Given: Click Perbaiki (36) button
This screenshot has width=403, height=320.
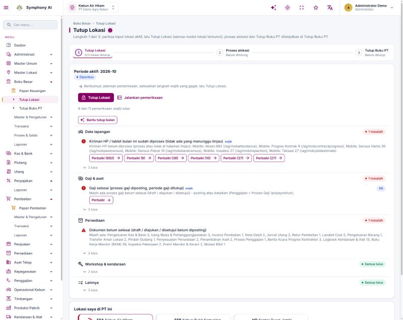Looking at the screenshot, I should [x=171, y=158].
